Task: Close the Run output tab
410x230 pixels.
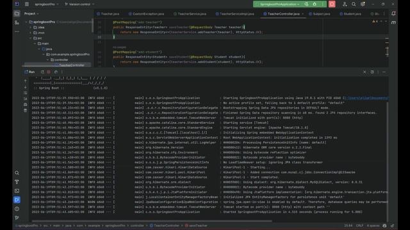Action: click(x=365, y=72)
